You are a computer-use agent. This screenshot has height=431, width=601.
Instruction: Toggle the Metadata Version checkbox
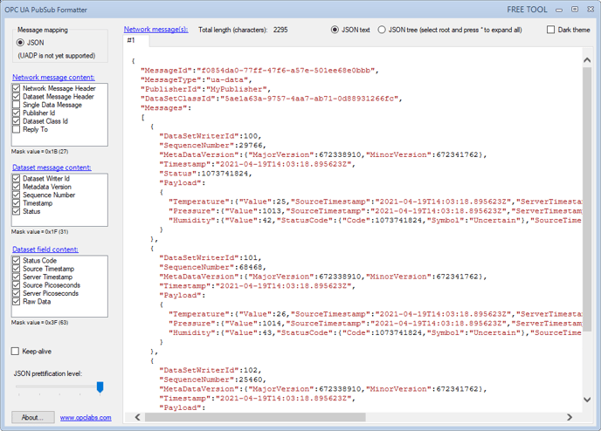point(17,187)
